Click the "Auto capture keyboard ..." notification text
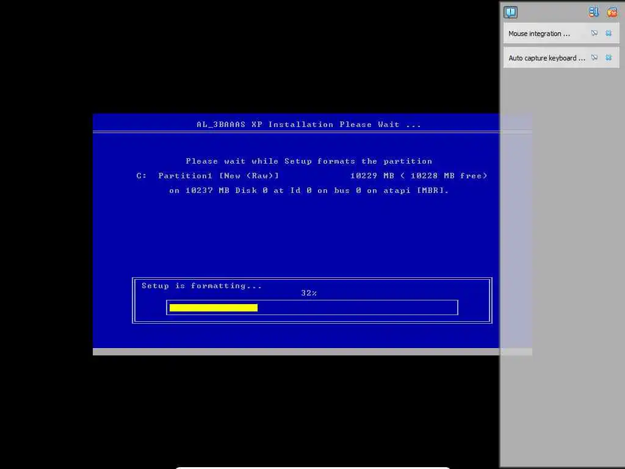Screen dimensions: 625x469 pos(547,58)
